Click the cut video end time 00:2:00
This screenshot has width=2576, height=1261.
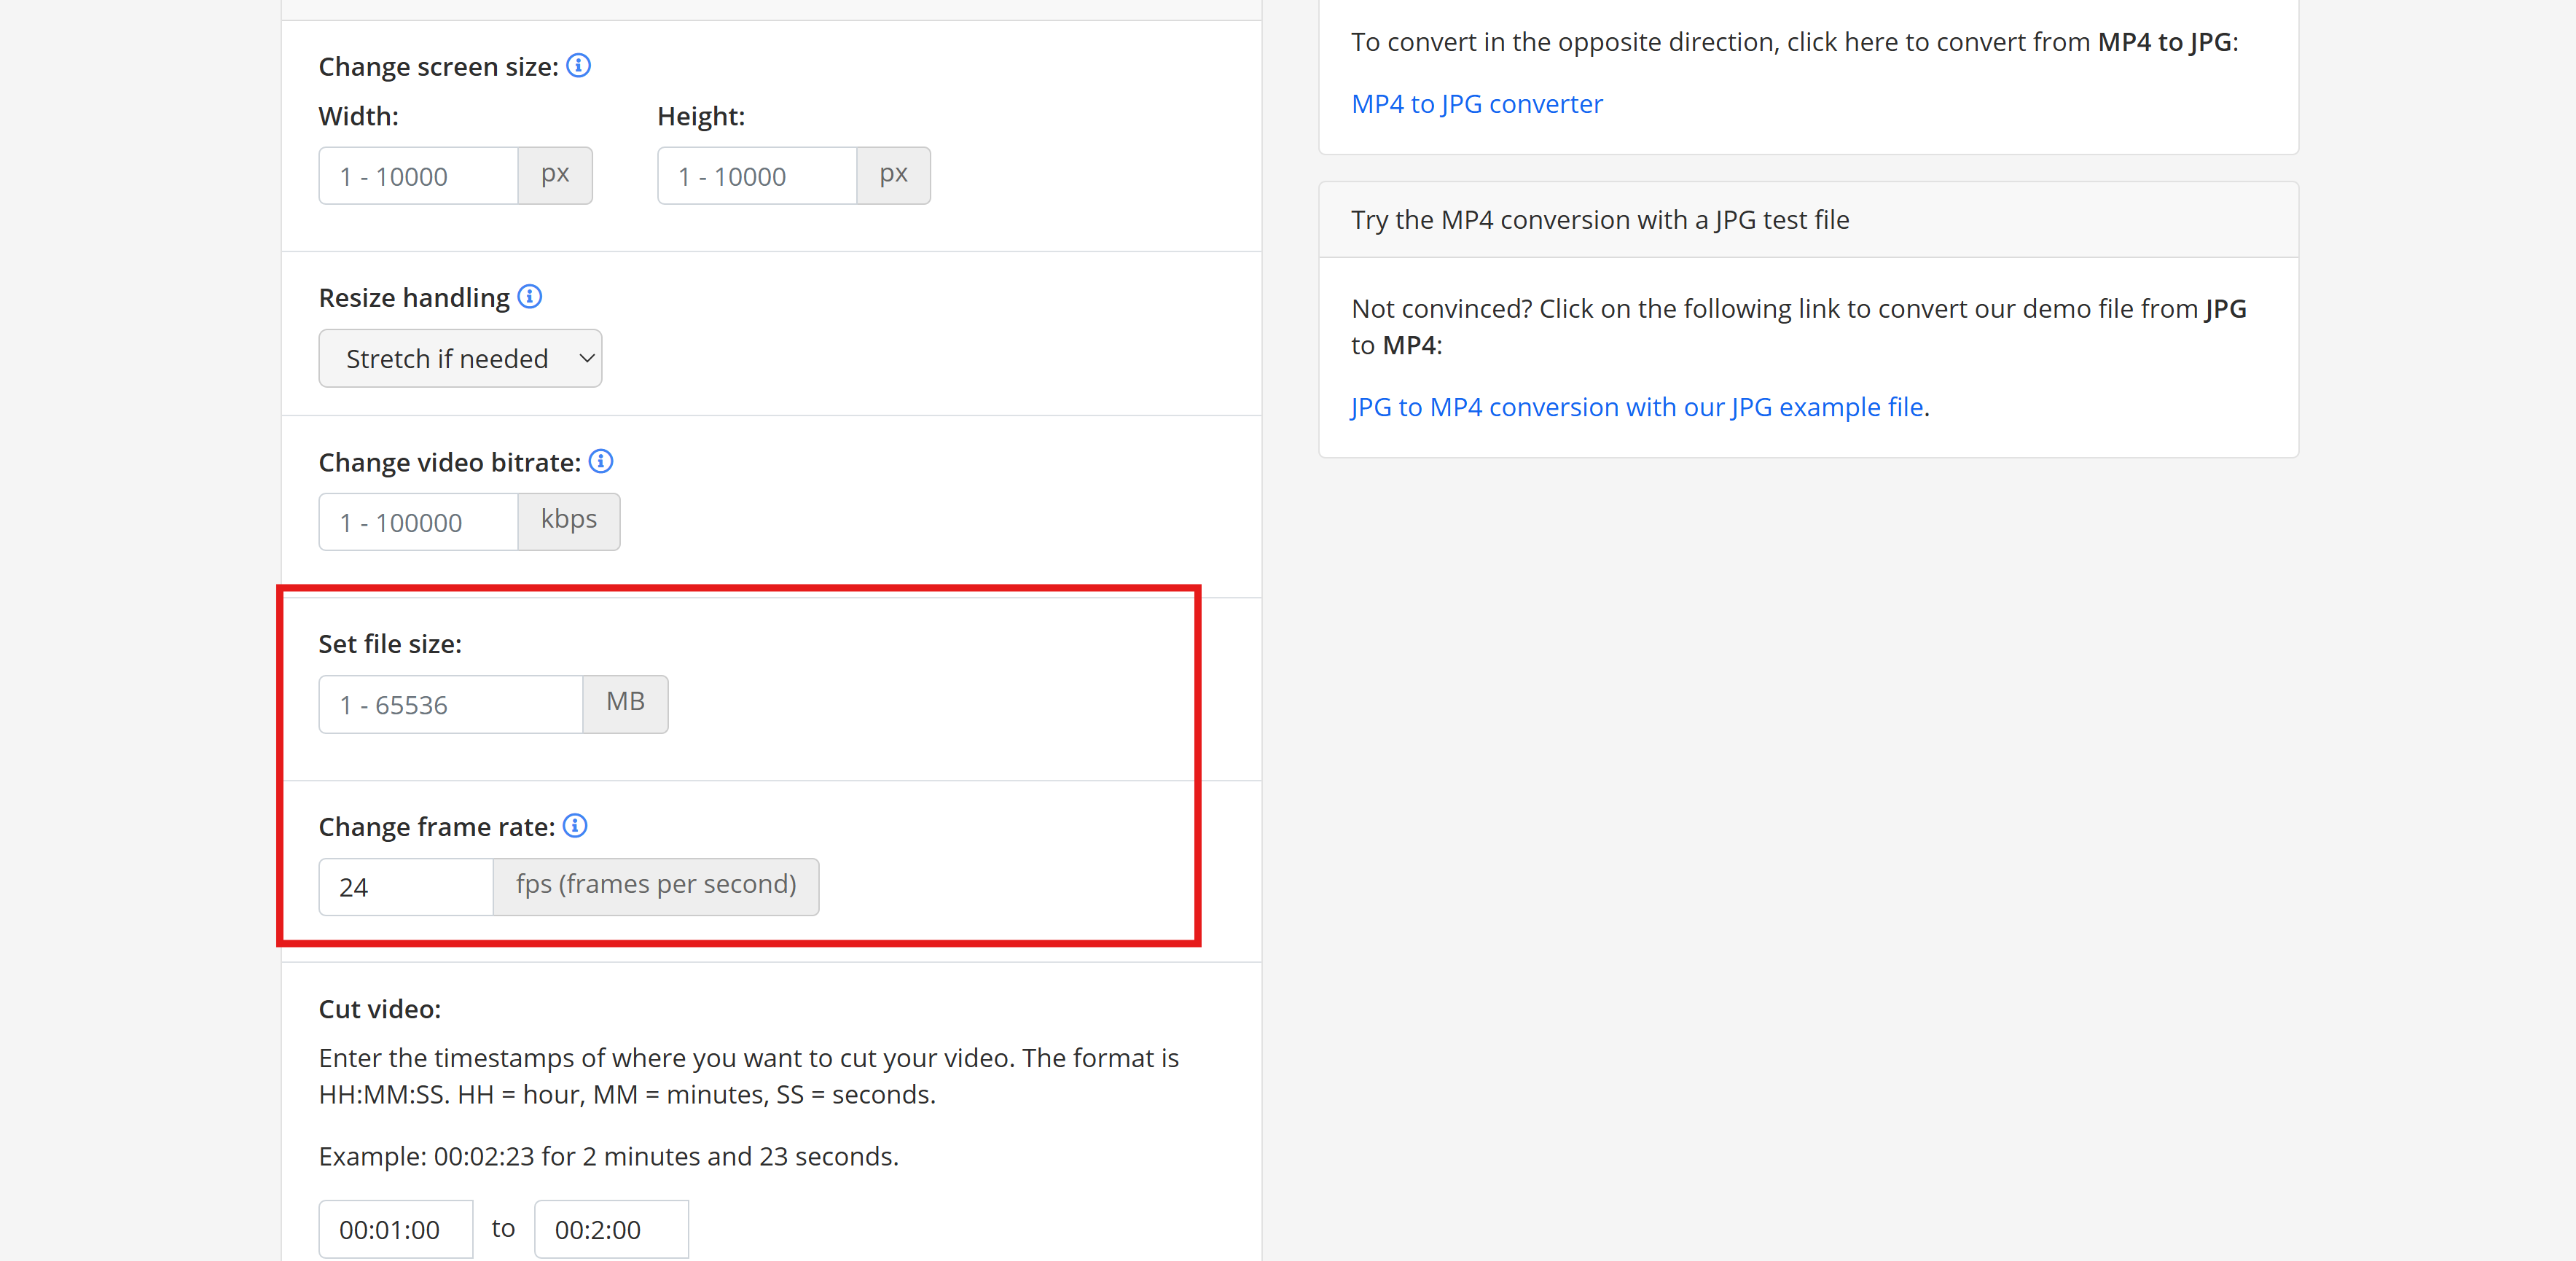tap(611, 1229)
